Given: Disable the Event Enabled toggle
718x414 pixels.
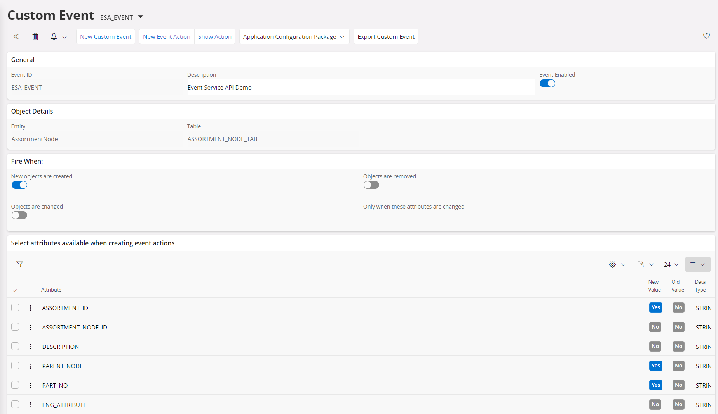Looking at the screenshot, I should [x=547, y=84].
